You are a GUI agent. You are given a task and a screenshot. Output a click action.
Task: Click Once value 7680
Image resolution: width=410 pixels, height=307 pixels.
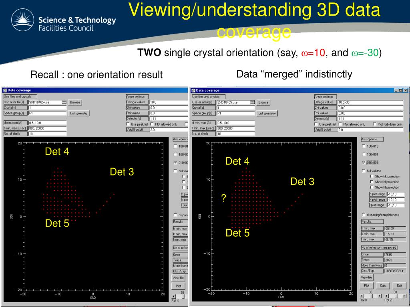pos(395,255)
